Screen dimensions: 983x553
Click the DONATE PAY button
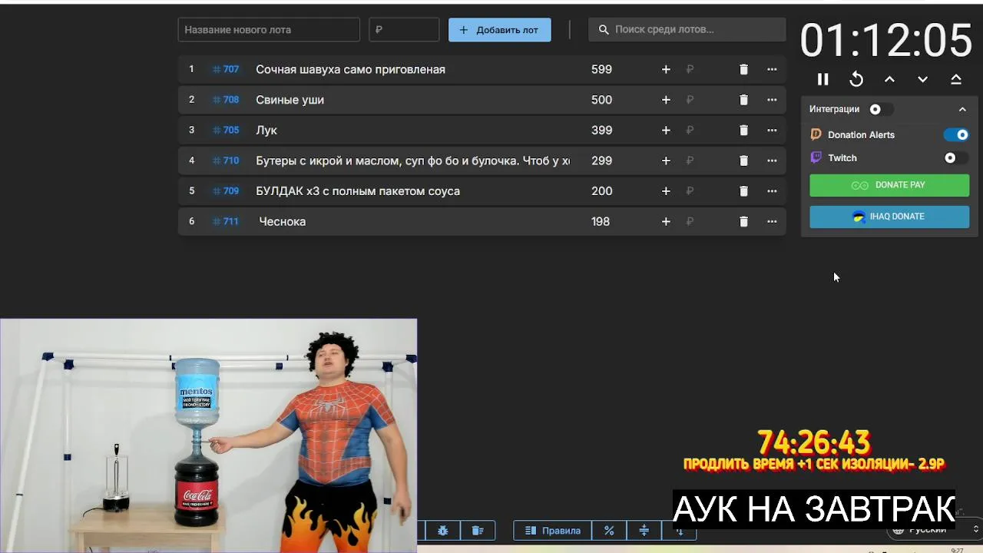pos(889,185)
